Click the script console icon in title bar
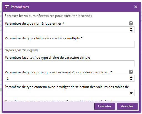 (x=7, y=7)
